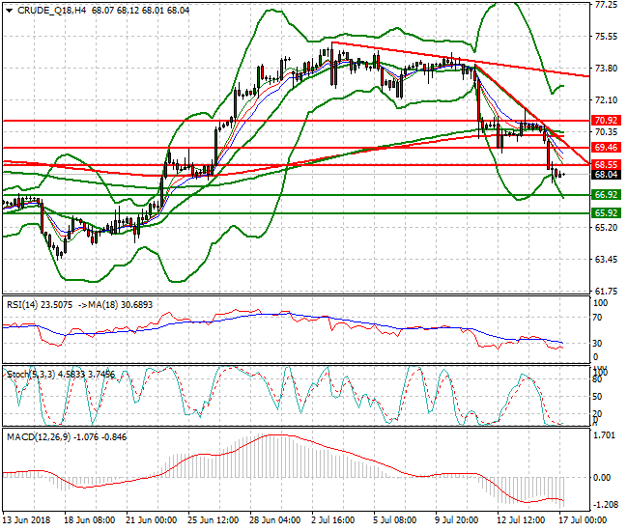Click the RSI scale level 70
Screen dimensions: 628x531
tap(597, 318)
